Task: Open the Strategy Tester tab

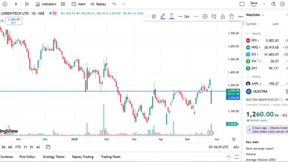Action: tap(54, 157)
